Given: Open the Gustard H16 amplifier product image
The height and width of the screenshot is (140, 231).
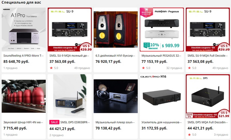Looking at the screenshot, I should [162, 96].
